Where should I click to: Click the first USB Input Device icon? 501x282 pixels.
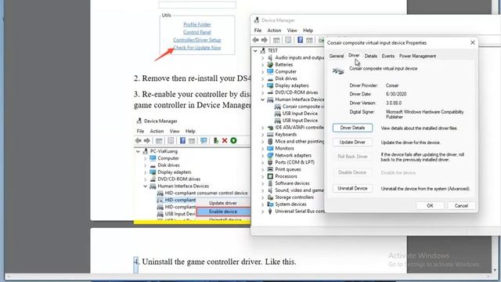coord(278,114)
